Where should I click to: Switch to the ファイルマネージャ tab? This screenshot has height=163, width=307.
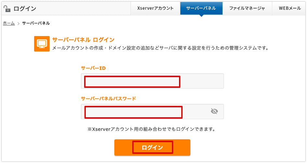pyautogui.click(x=247, y=8)
